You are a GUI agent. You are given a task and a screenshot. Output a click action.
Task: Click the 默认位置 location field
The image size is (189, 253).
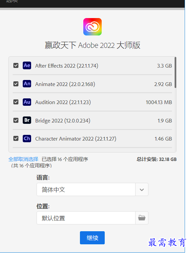tap(86, 218)
